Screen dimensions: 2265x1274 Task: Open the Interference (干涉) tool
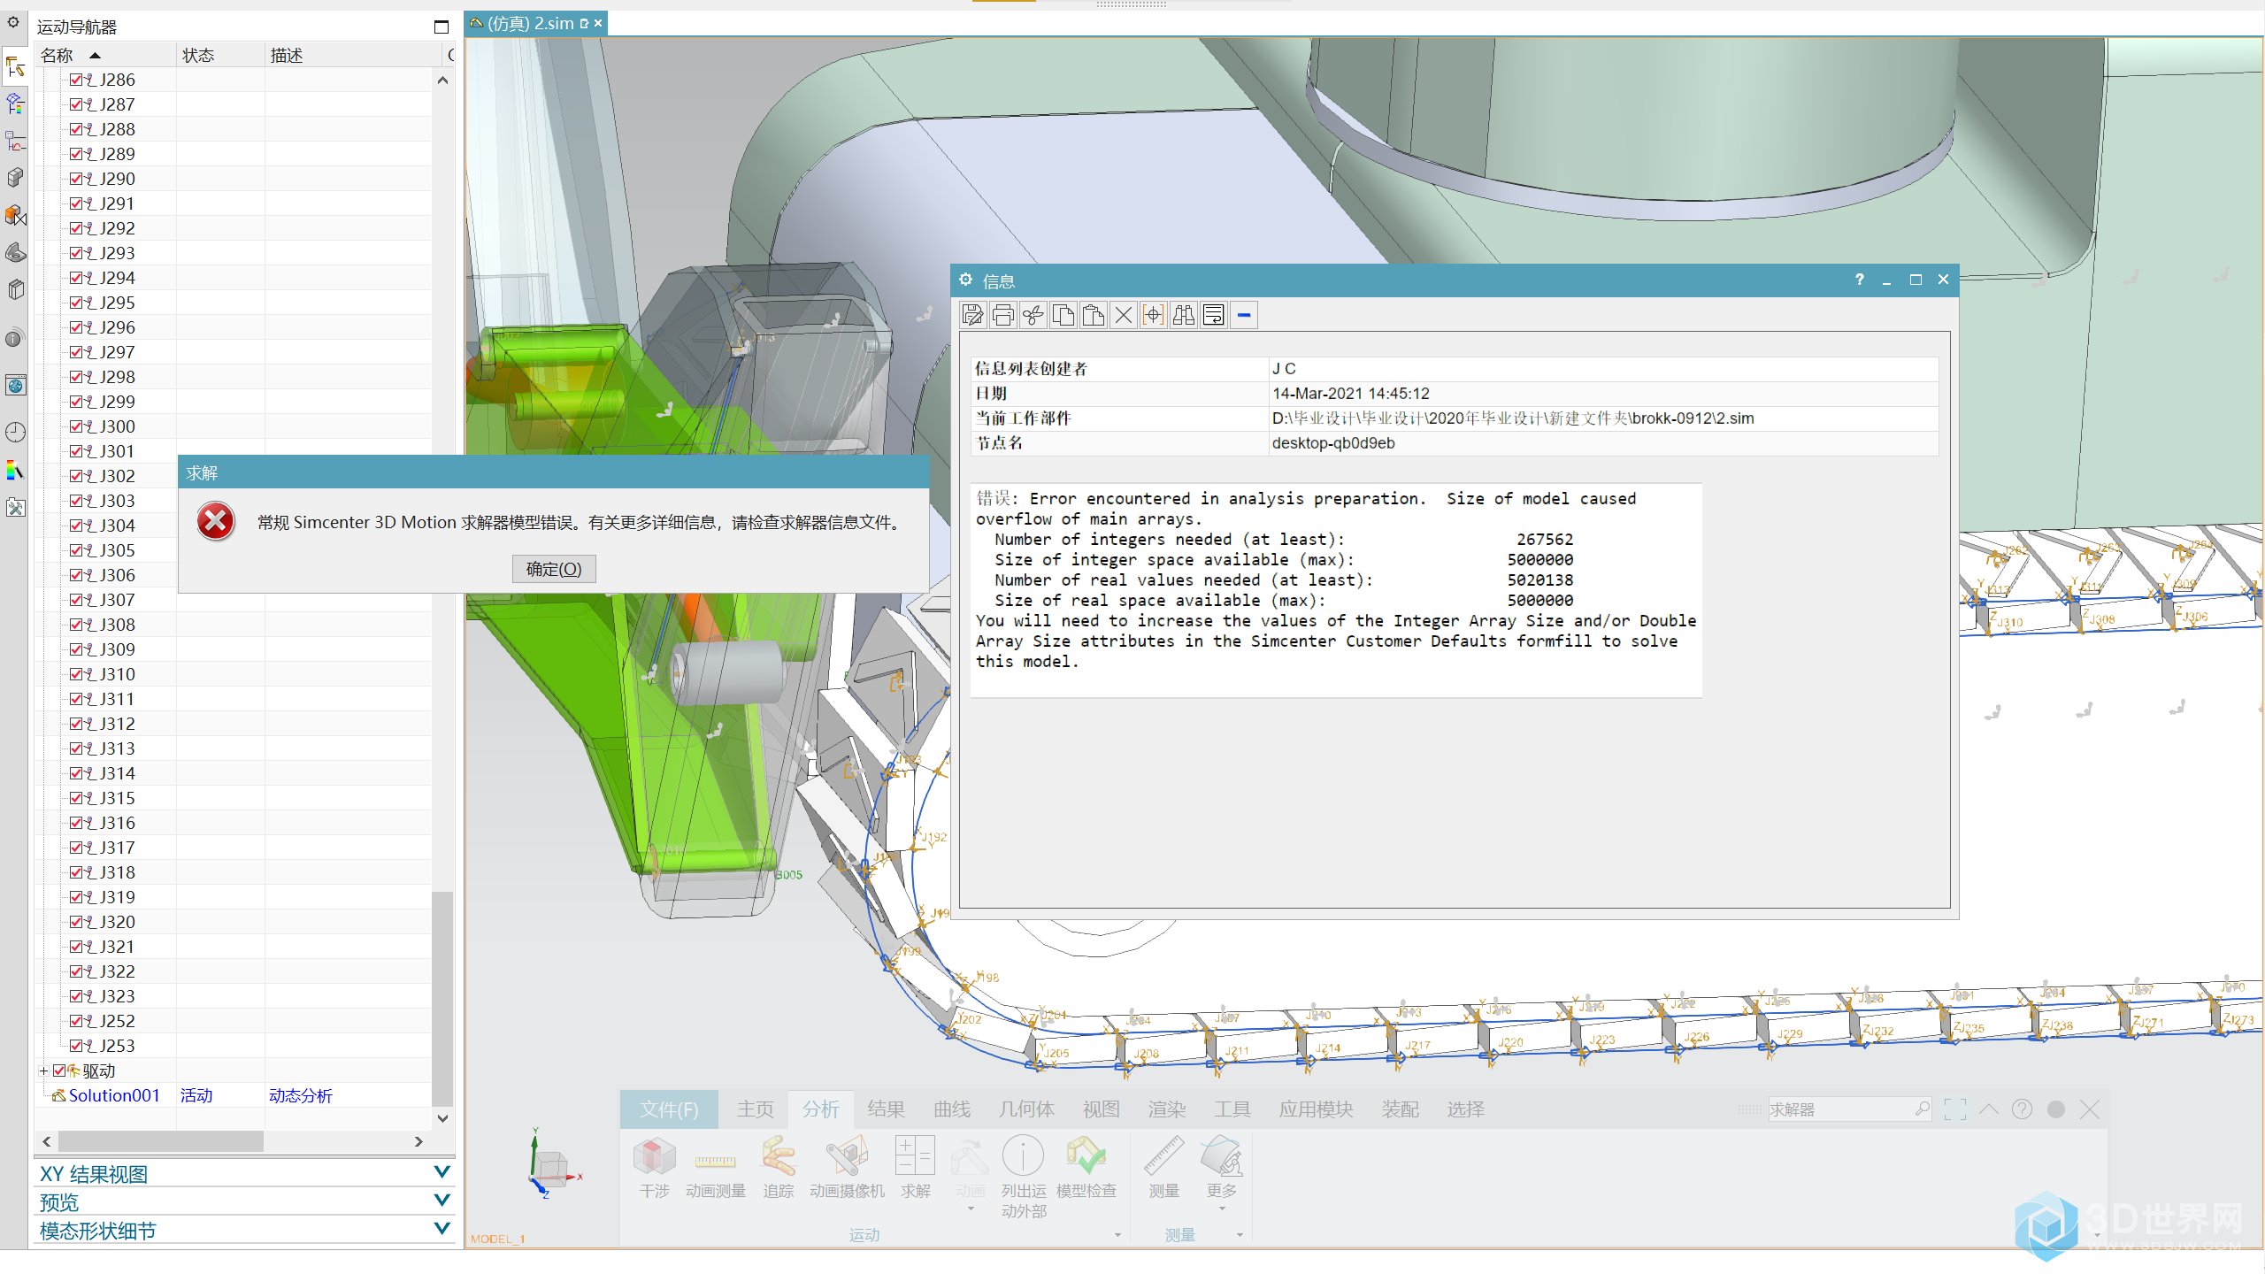pos(654,1168)
